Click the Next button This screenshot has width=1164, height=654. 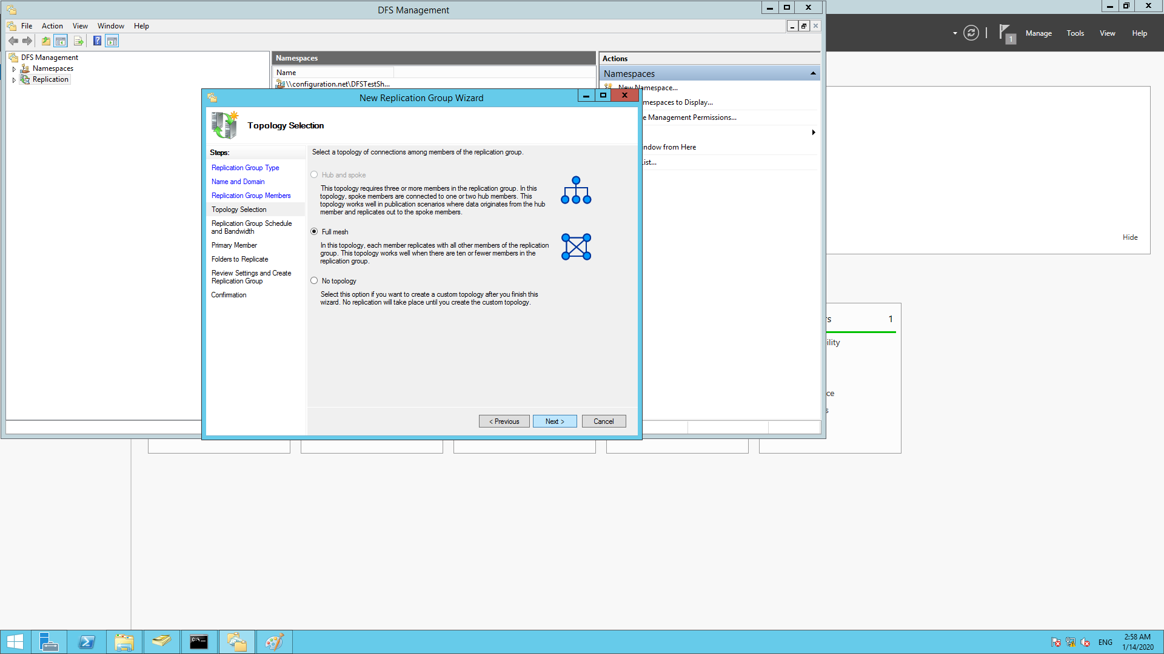pos(554,421)
